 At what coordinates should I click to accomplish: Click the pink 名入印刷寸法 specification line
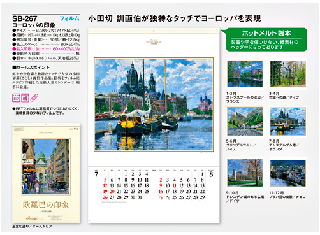pyautogui.click(x=46, y=49)
